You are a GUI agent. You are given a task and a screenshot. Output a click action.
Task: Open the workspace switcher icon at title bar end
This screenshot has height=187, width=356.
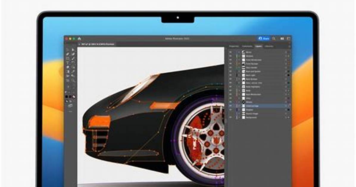(x=288, y=39)
